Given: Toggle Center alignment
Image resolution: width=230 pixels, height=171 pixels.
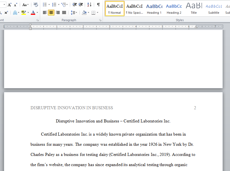Looking at the screenshot, I should [x=51, y=13].
